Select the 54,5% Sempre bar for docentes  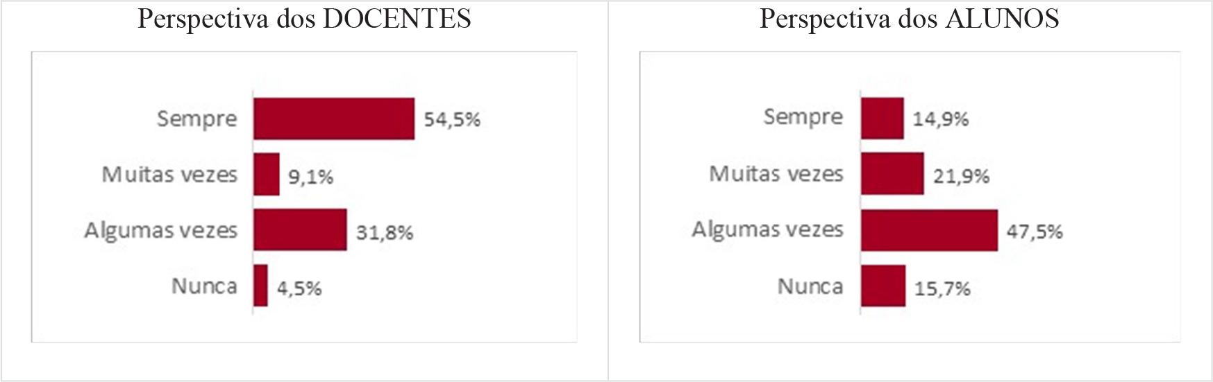(x=333, y=119)
